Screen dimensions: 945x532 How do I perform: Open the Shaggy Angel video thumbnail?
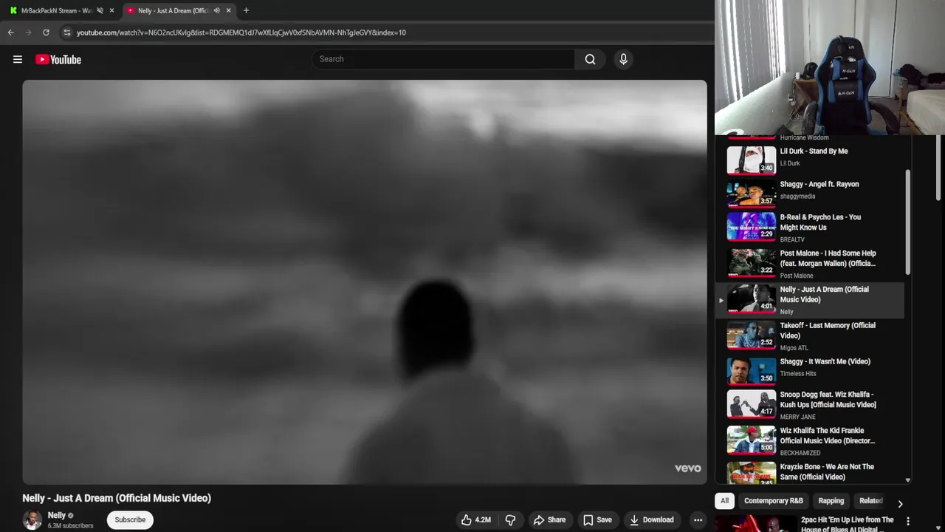(752, 194)
